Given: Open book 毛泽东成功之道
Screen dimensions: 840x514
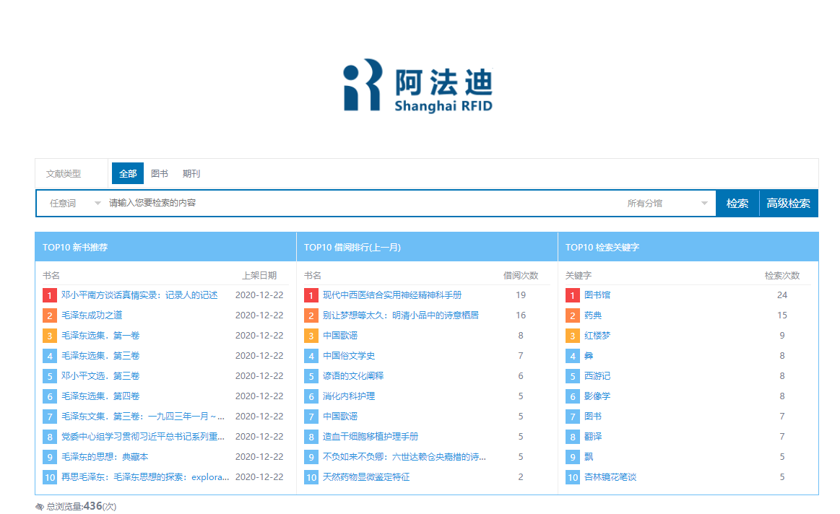Looking at the screenshot, I should click(x=92, y=315).
